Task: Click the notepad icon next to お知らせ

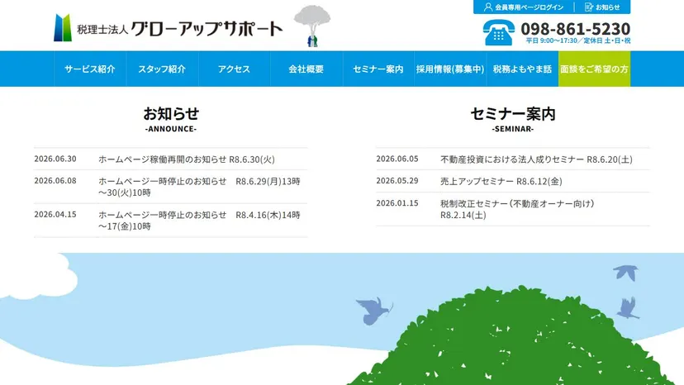Action: tap(589, 7)
